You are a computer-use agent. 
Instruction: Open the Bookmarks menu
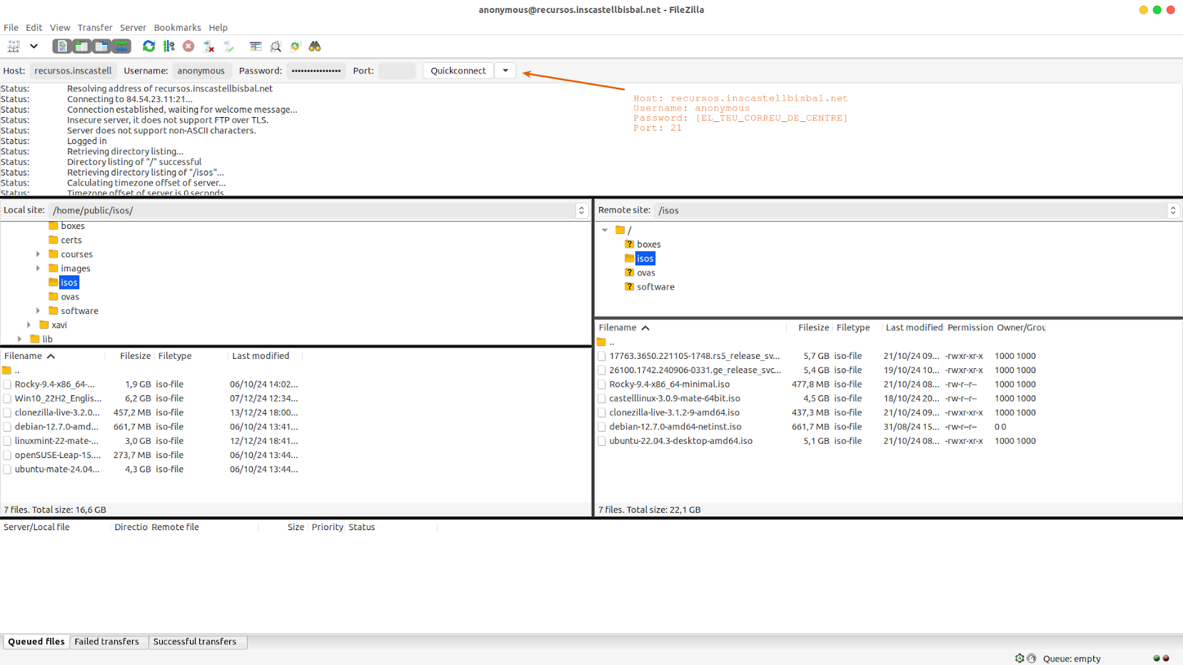[x=177, y=28]
